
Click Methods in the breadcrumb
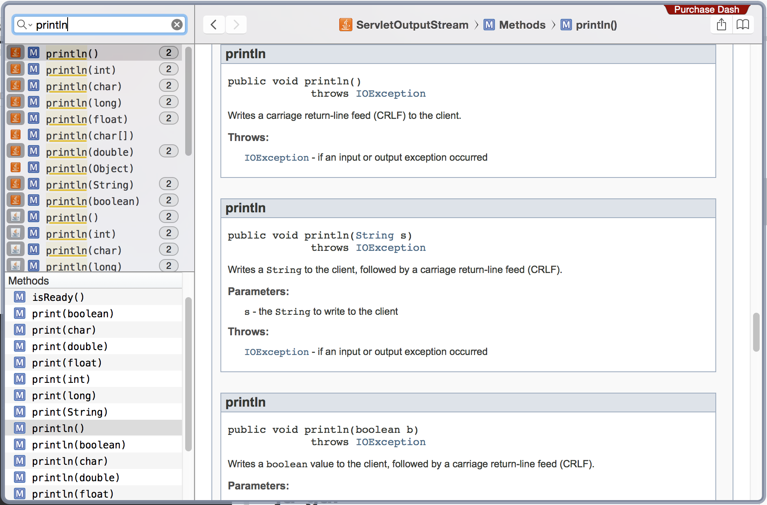(x=522, y=25)
